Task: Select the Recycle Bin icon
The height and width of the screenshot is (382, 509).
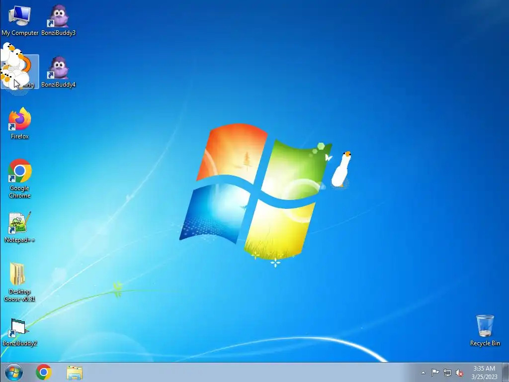Action: (485, 330)
